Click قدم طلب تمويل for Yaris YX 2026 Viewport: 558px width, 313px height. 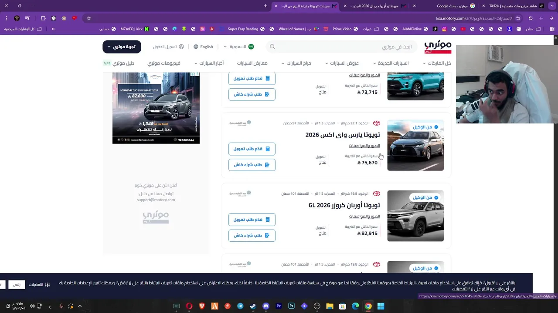(x=252, y=149)
